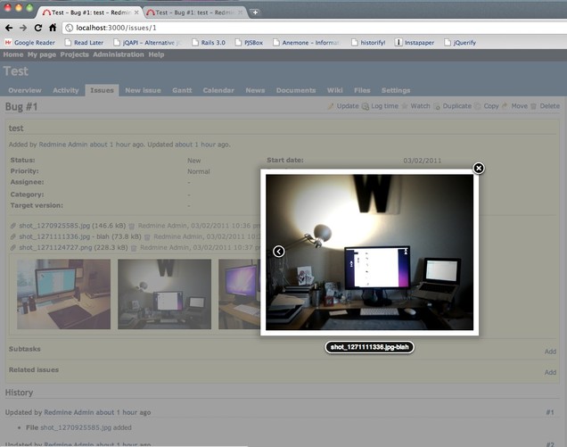Open Administration in top menu
Image resolution: width=567 pixels, height=447 pixels.
119,54
